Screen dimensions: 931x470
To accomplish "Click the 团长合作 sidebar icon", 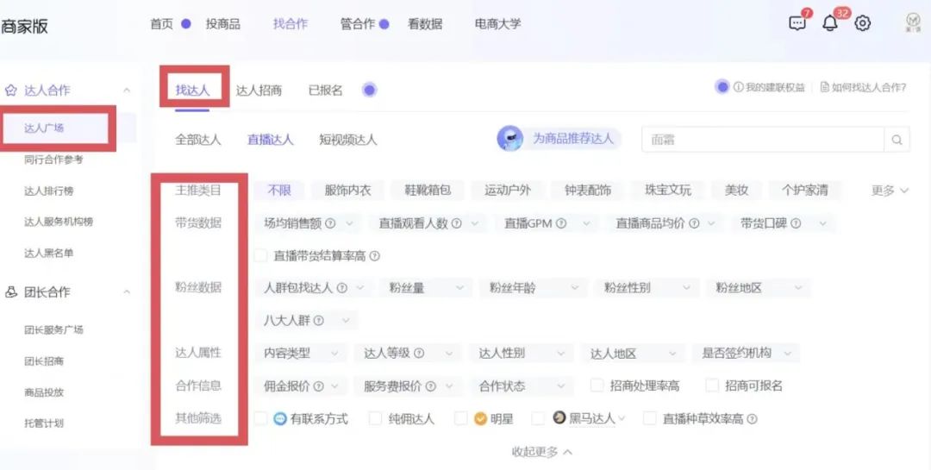I will tap(10, 292).
